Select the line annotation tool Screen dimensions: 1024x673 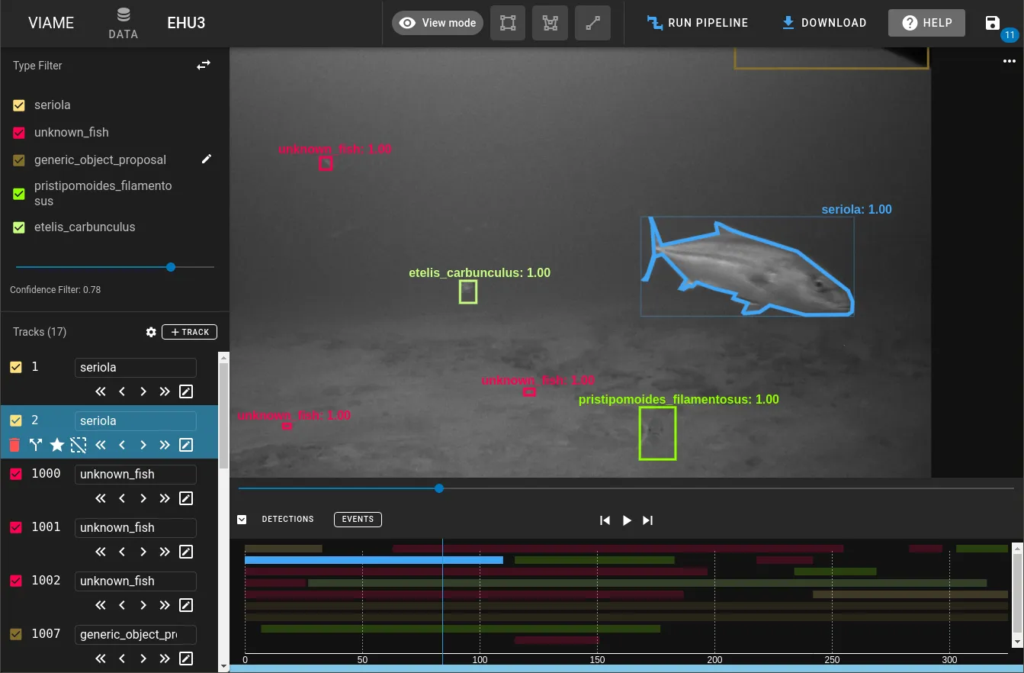tap(592, 23)
